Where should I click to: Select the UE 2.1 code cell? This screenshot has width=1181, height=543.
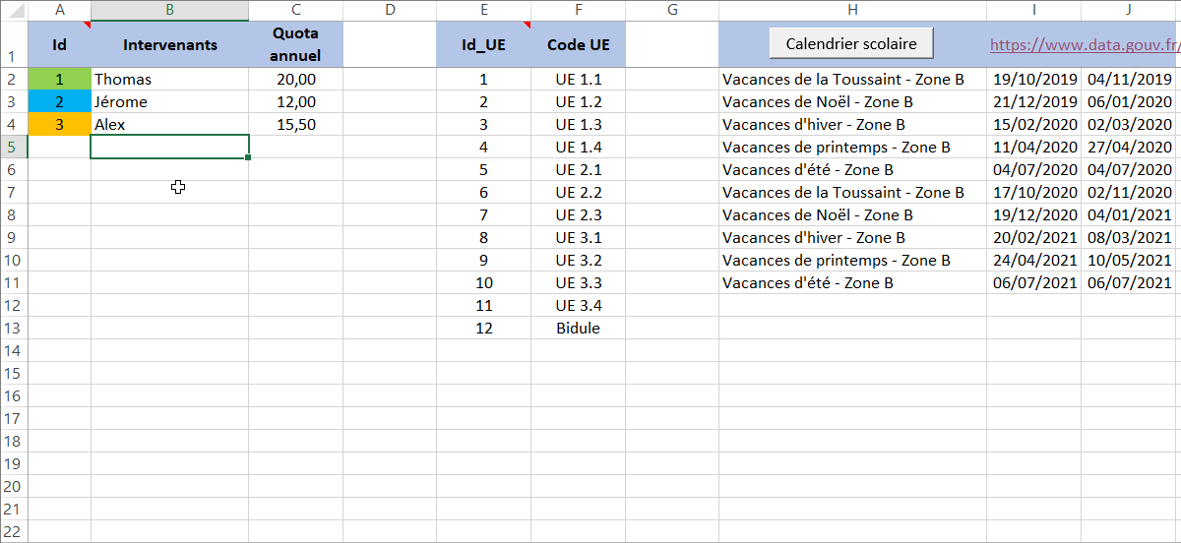(x=578, y=170)
